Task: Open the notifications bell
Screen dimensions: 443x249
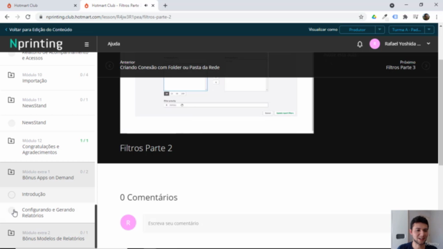Action: pos(360,44)
